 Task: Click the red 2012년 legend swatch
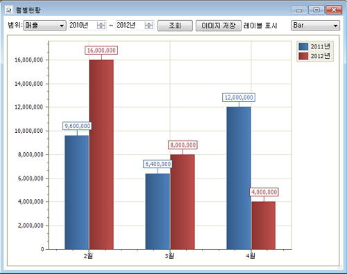[303, 56]
